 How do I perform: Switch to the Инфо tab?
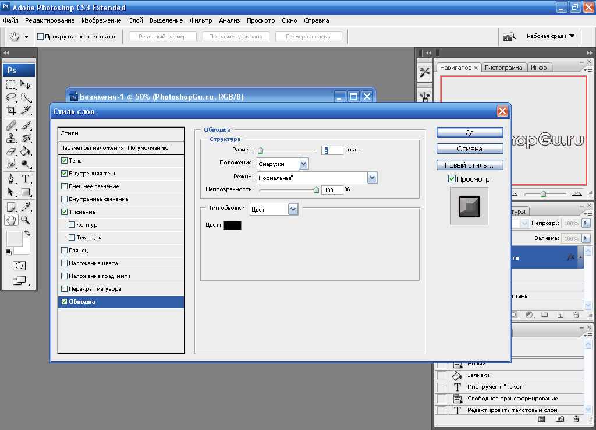539,68
